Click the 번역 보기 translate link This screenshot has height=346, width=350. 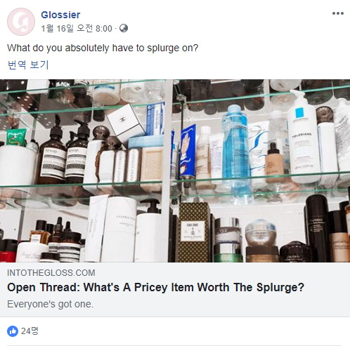28,65
